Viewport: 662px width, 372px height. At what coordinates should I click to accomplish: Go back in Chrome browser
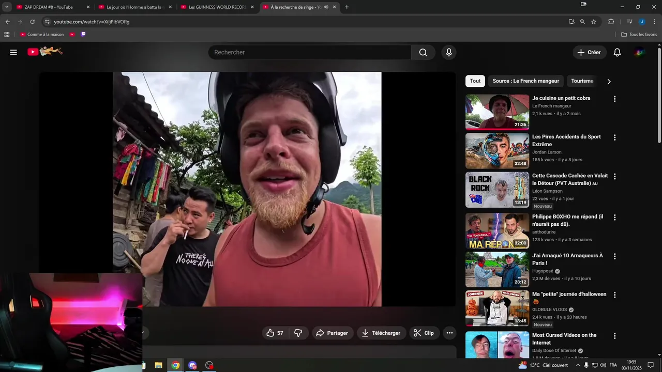[7, 22]
